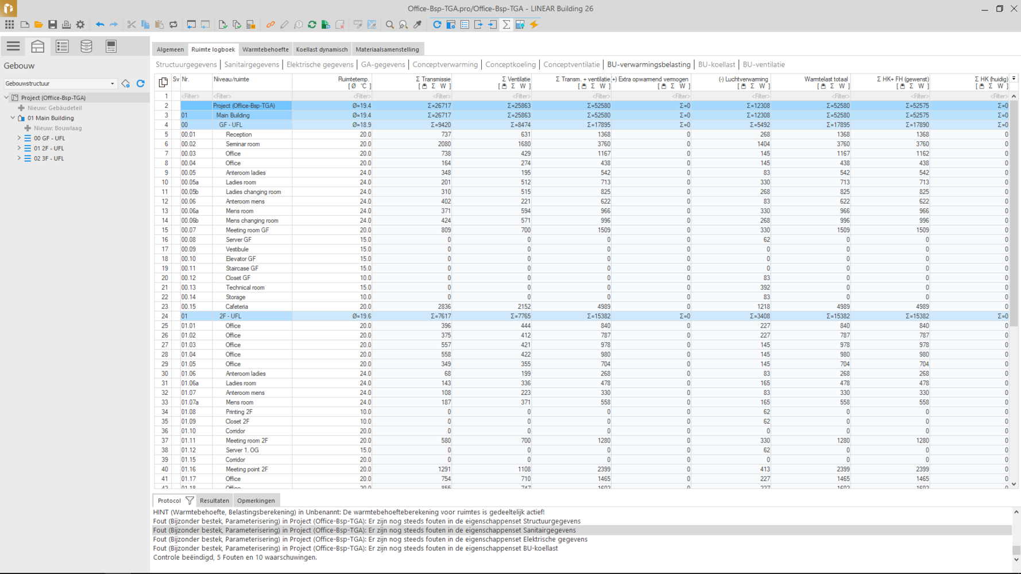This screenshot has height=574, width=1021.
Task: Expand the 02 3F - UFL node
Action: tap(19, 158)
